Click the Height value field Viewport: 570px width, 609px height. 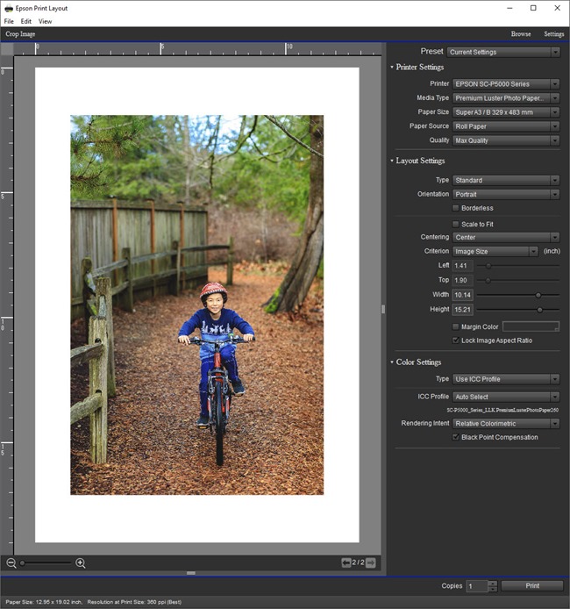[462, 310]
